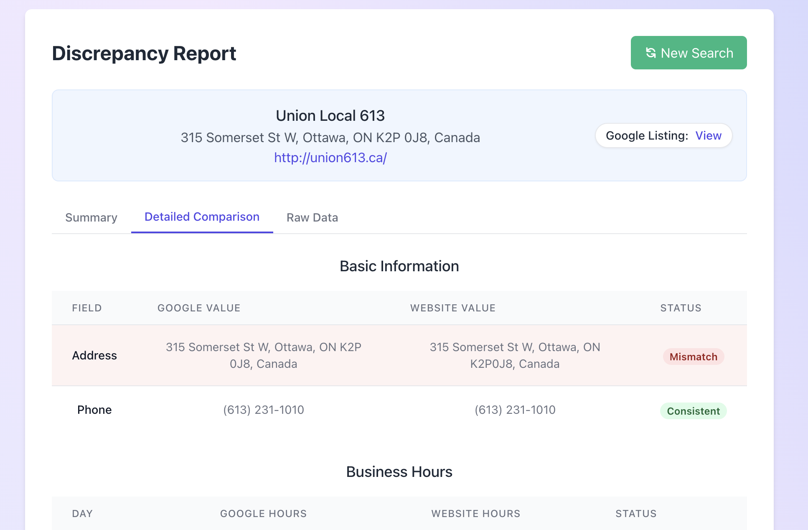The height and width of the screenshot is (530, 808).
Task: Click the Discrepancy Report heading
Action: [144, 54]
